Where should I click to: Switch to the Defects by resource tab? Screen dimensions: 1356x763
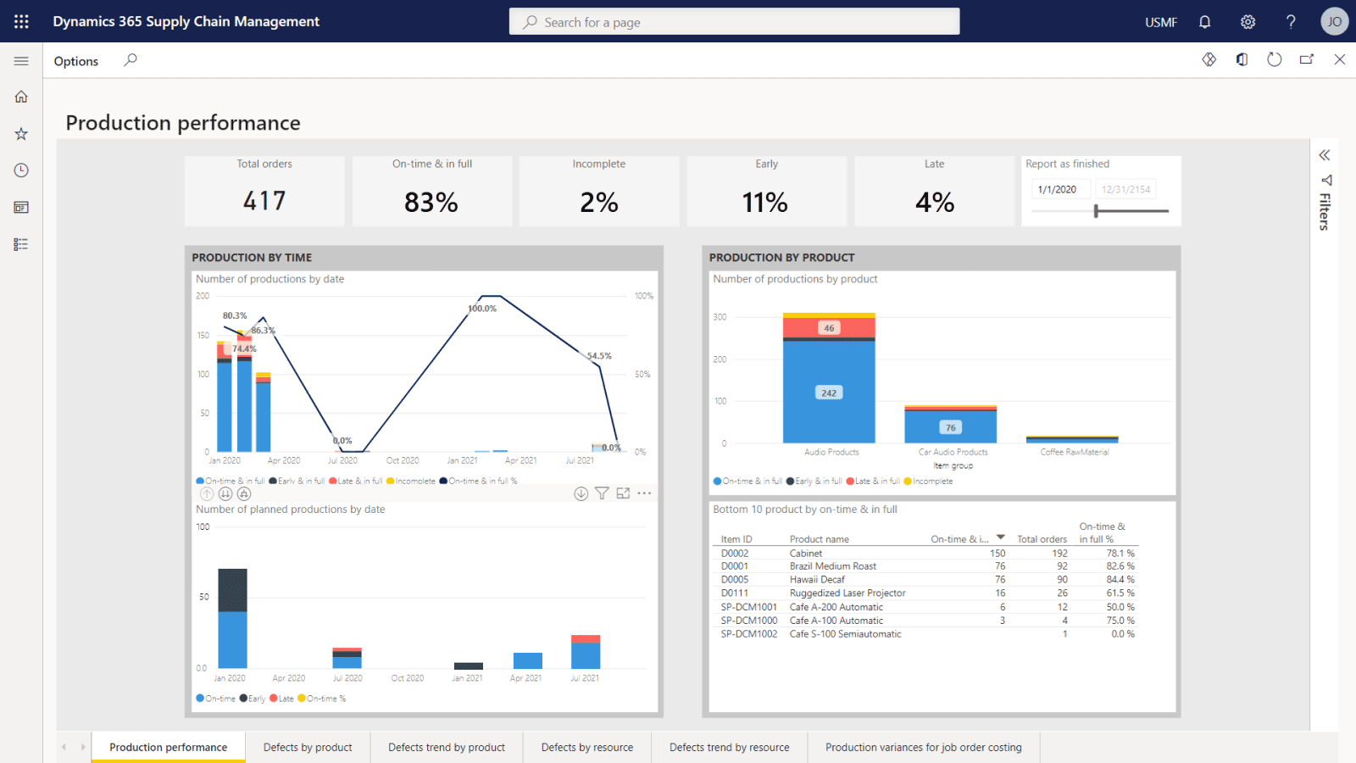point(587,747)
